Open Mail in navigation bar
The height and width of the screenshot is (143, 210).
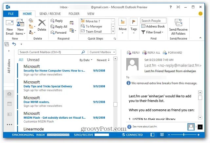pyautogui.click(x=10, y=94)
